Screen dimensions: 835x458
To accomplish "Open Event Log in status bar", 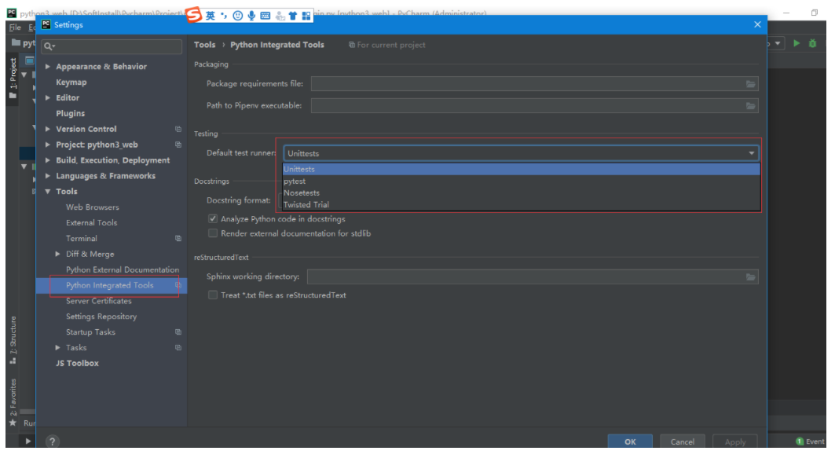I will click(811, 442).
